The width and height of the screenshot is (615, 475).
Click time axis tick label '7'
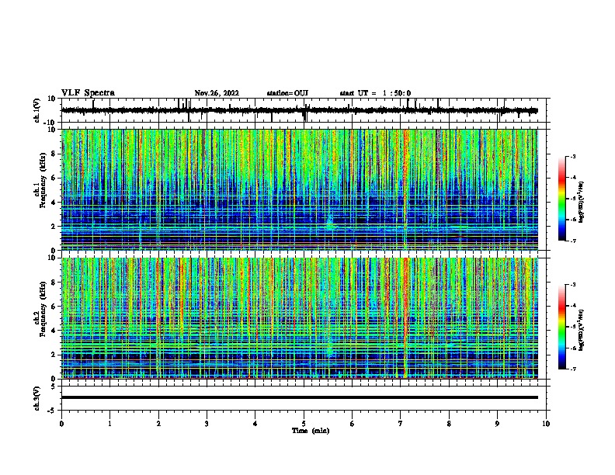click(x=401, y=423)
